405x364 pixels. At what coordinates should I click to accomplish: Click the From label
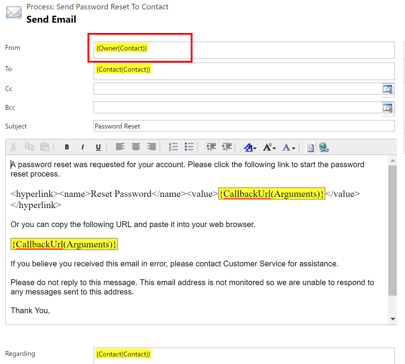(13, 48)
